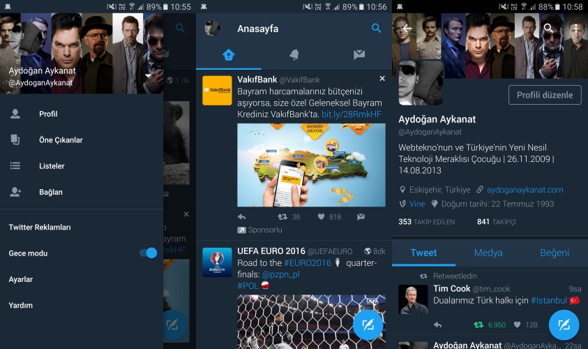Switch to the Medya tab
The height and width of the screenshot is (349, 588).
pos(488,253)
